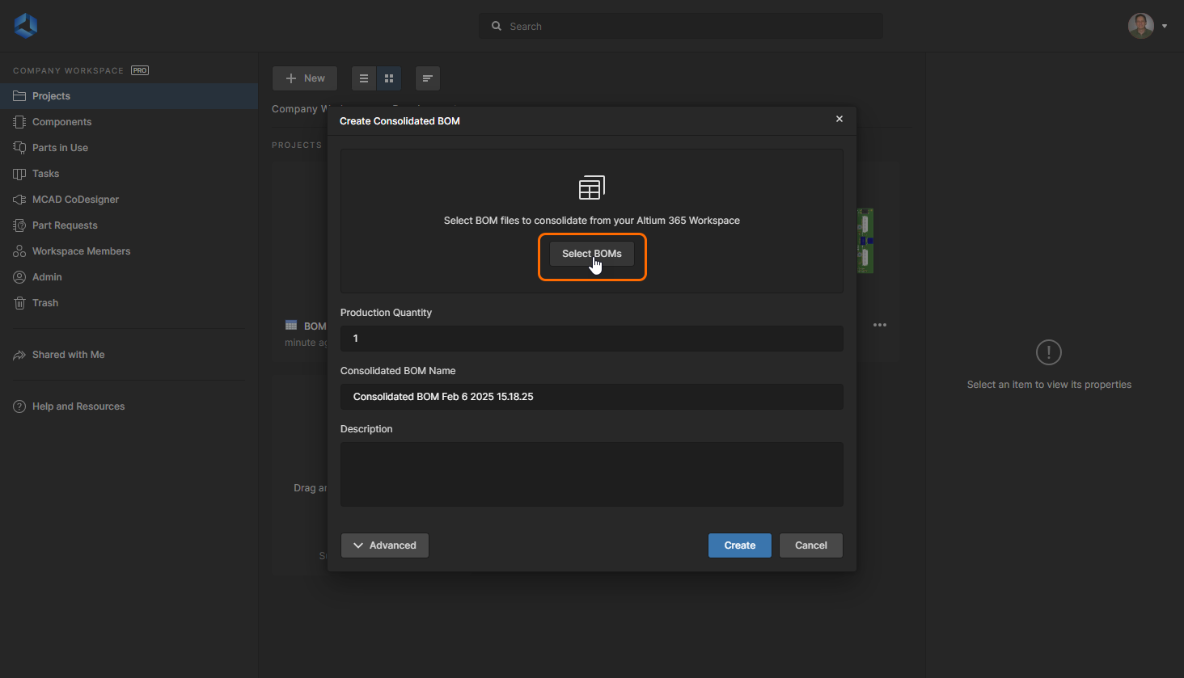Viewport: 1184px width, 678px height.
Task: Click the Admin user icon
Action: 19,277
